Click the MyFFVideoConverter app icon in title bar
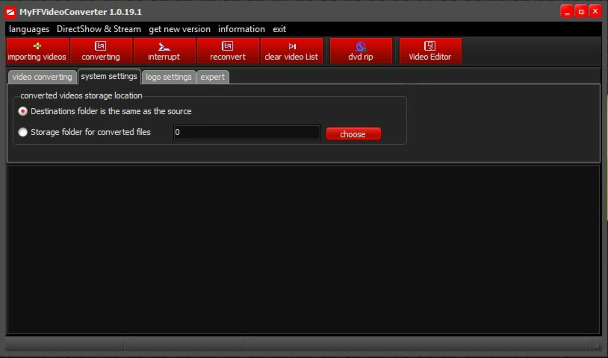Screen dimensions: 608x358 point(10,12)
